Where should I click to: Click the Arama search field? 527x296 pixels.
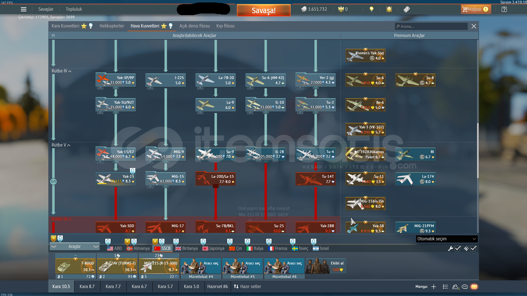[431, 27]
